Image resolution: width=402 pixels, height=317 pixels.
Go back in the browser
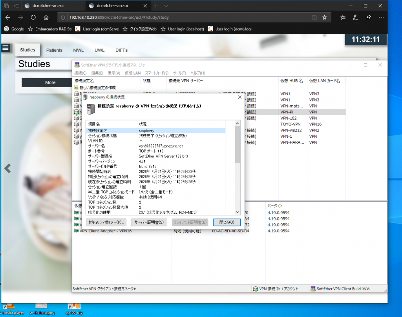point(8,17)
